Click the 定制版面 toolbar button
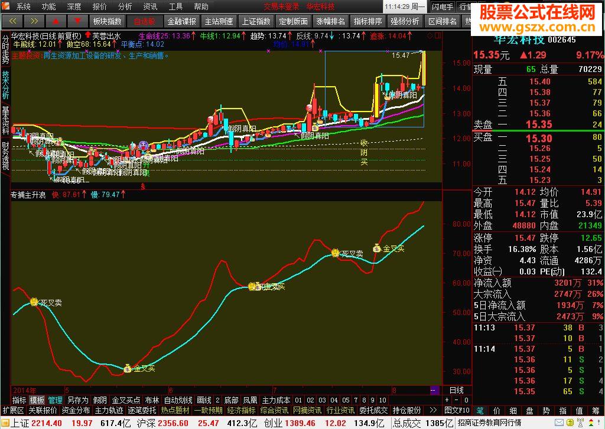 [x=293, y=21]
